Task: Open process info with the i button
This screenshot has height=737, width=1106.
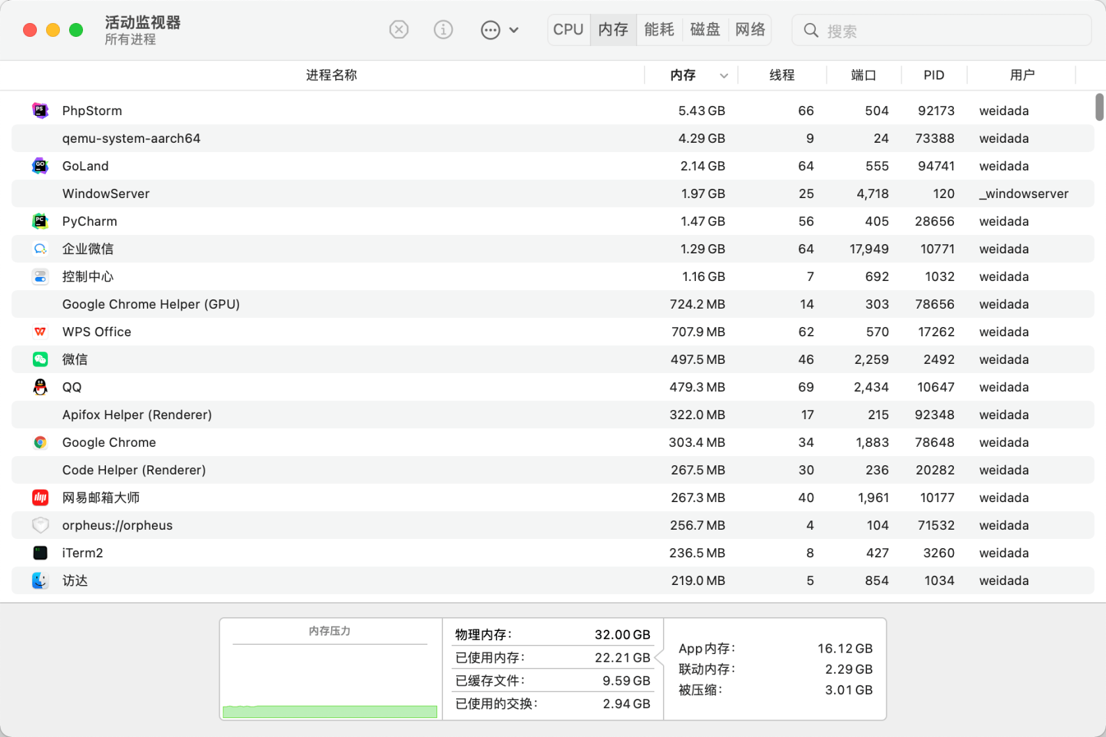Action: click(443, 30)
